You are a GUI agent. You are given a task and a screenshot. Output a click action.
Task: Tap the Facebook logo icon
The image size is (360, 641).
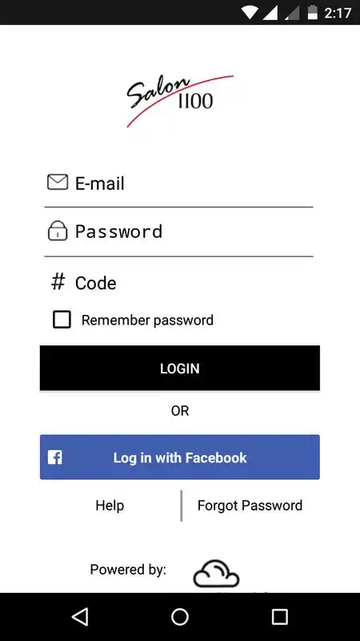54,457
